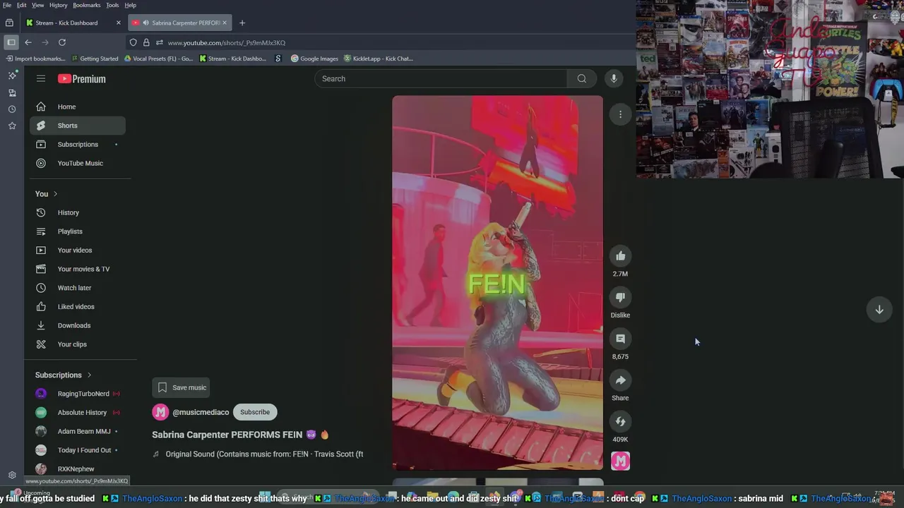The image size is (904, 508).
Task: Click the Short video player
Action: (497, 283)
